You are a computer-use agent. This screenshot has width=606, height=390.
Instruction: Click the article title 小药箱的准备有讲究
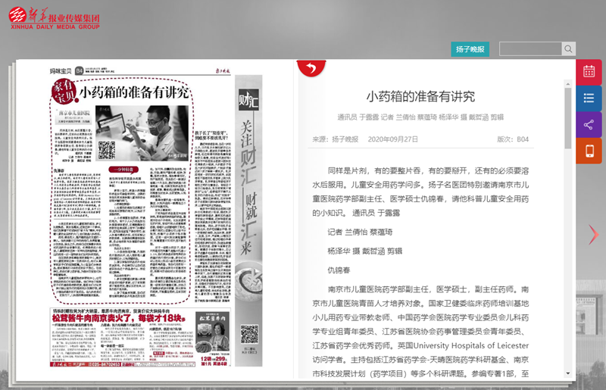point(420,96)
